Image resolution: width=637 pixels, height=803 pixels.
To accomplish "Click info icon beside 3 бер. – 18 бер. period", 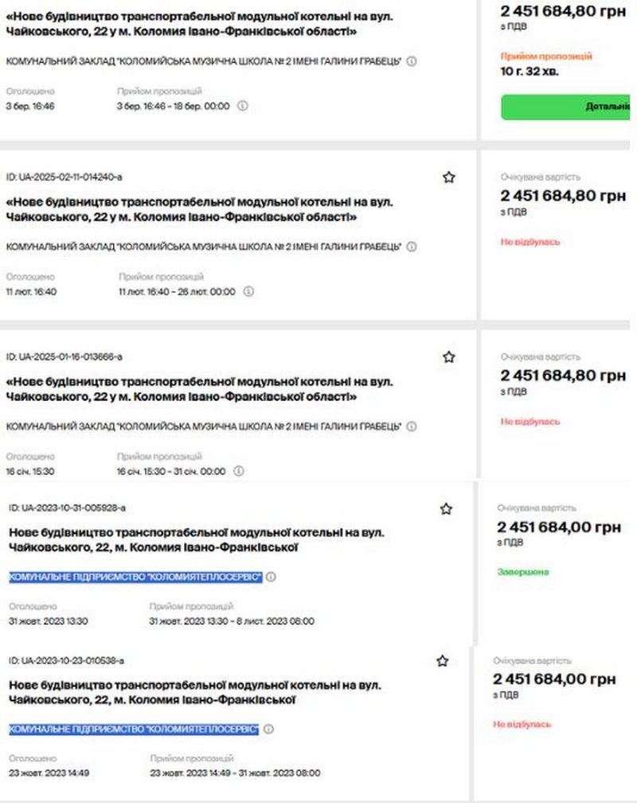I will pyautogui.click(x=243, y=106).
